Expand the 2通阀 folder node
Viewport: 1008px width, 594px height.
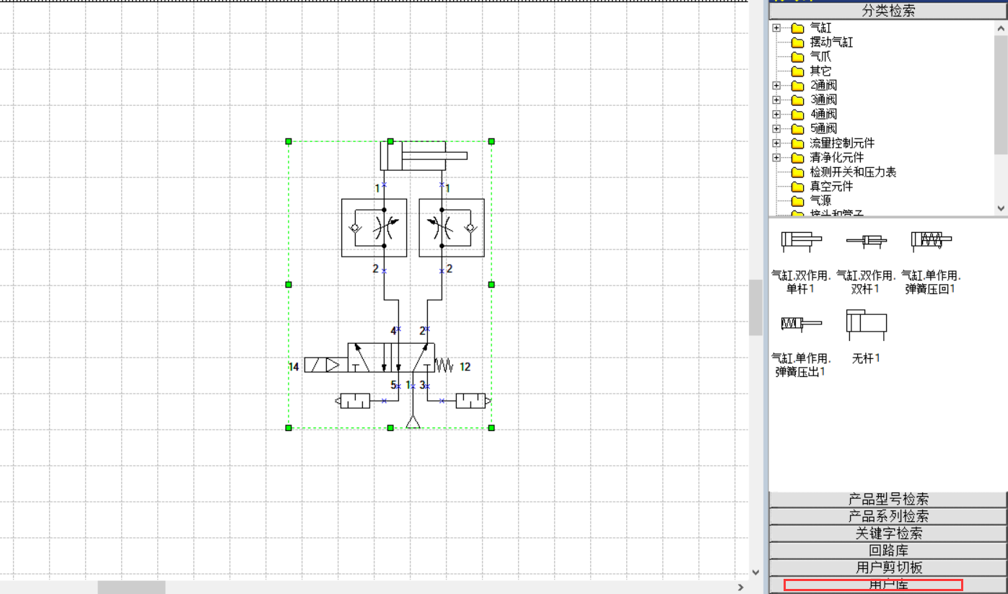[776, 85]
